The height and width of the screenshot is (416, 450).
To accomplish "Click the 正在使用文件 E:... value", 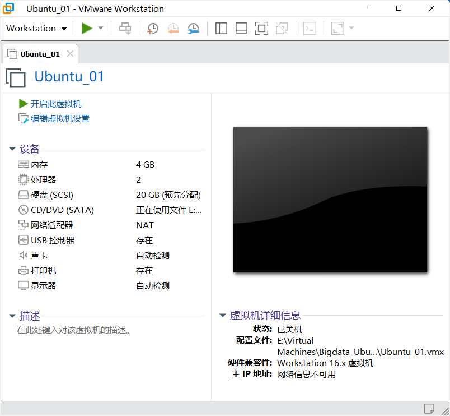I will pyautogui.click(x=169, y=210).
